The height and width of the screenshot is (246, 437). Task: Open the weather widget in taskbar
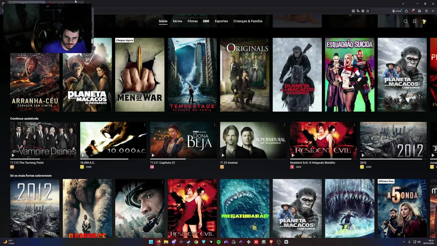pos(9,242)
